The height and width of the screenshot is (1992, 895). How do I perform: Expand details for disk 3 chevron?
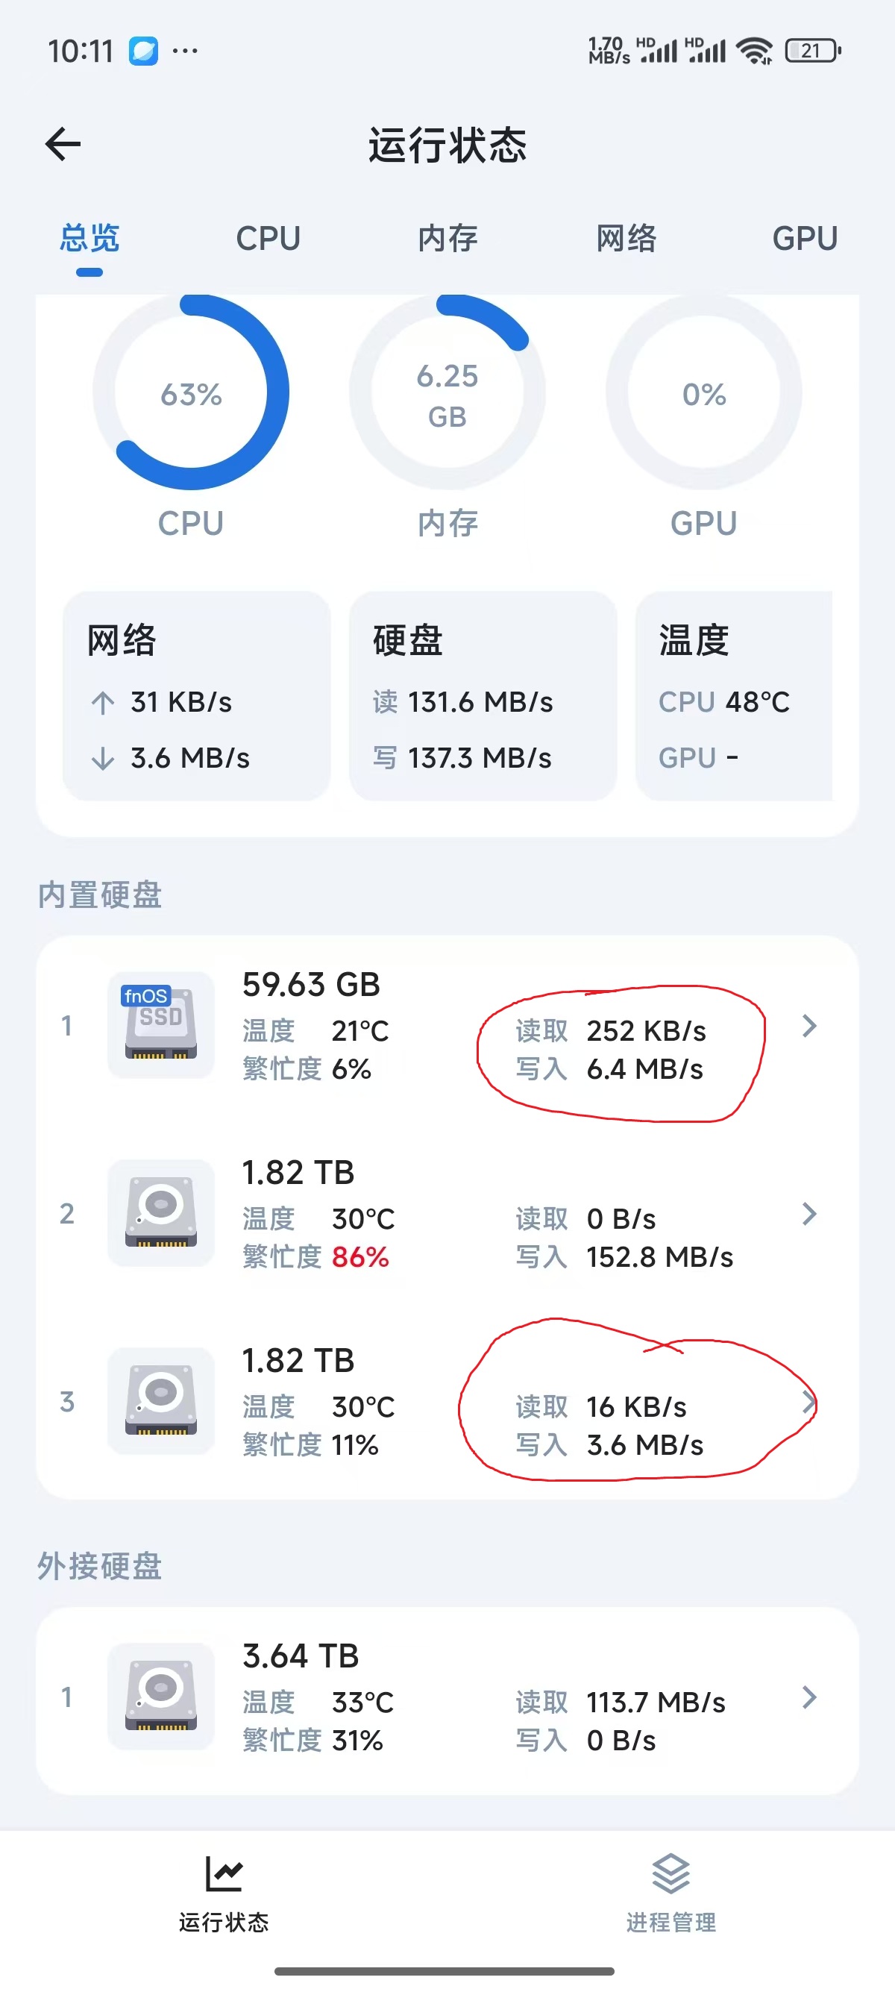pyautogui.click(x=809, y=1401)
